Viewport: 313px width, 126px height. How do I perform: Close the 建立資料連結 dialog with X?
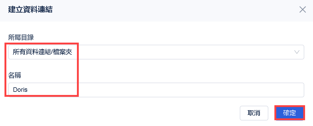pos(302,10)
